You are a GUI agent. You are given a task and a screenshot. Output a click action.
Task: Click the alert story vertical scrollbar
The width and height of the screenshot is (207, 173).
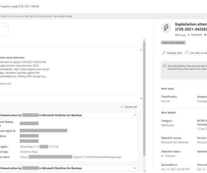click(x=144, y=99)
